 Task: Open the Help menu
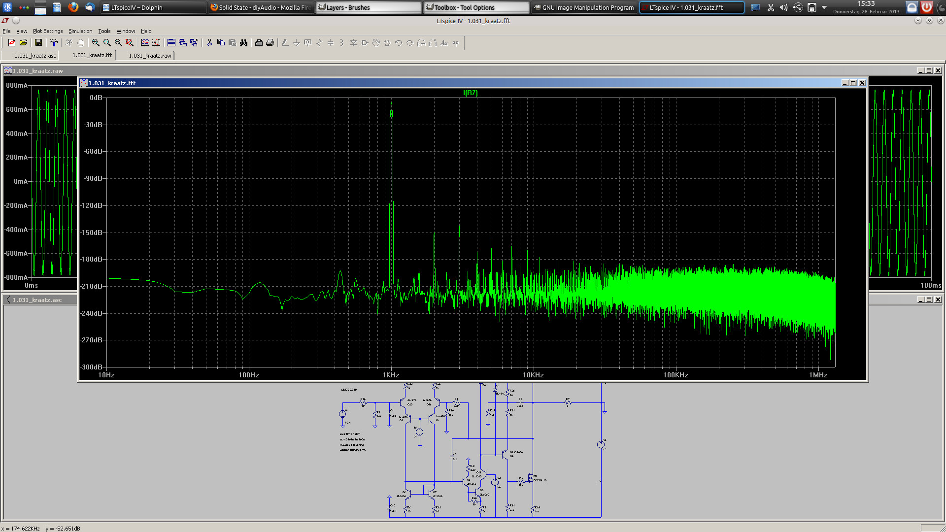[x=146, y=31]
